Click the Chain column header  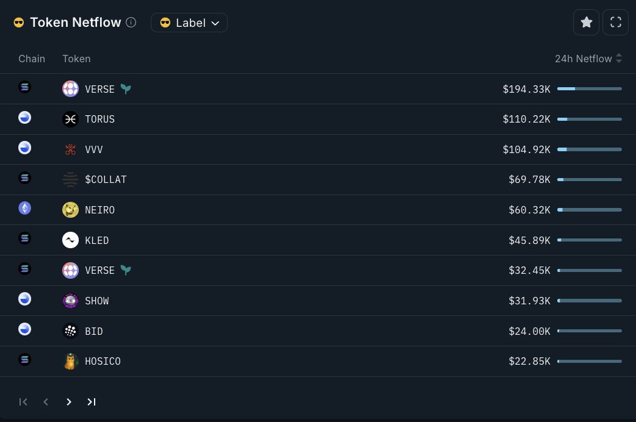(x=32, y=59)
